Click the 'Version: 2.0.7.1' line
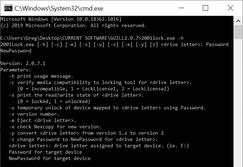Screen dimensions: 243x167 [23, 63]
